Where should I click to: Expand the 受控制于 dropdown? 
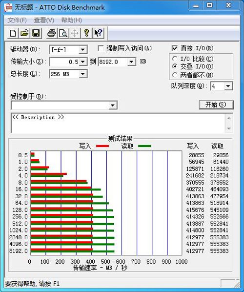pyautogui.click(x=112, y=105)
